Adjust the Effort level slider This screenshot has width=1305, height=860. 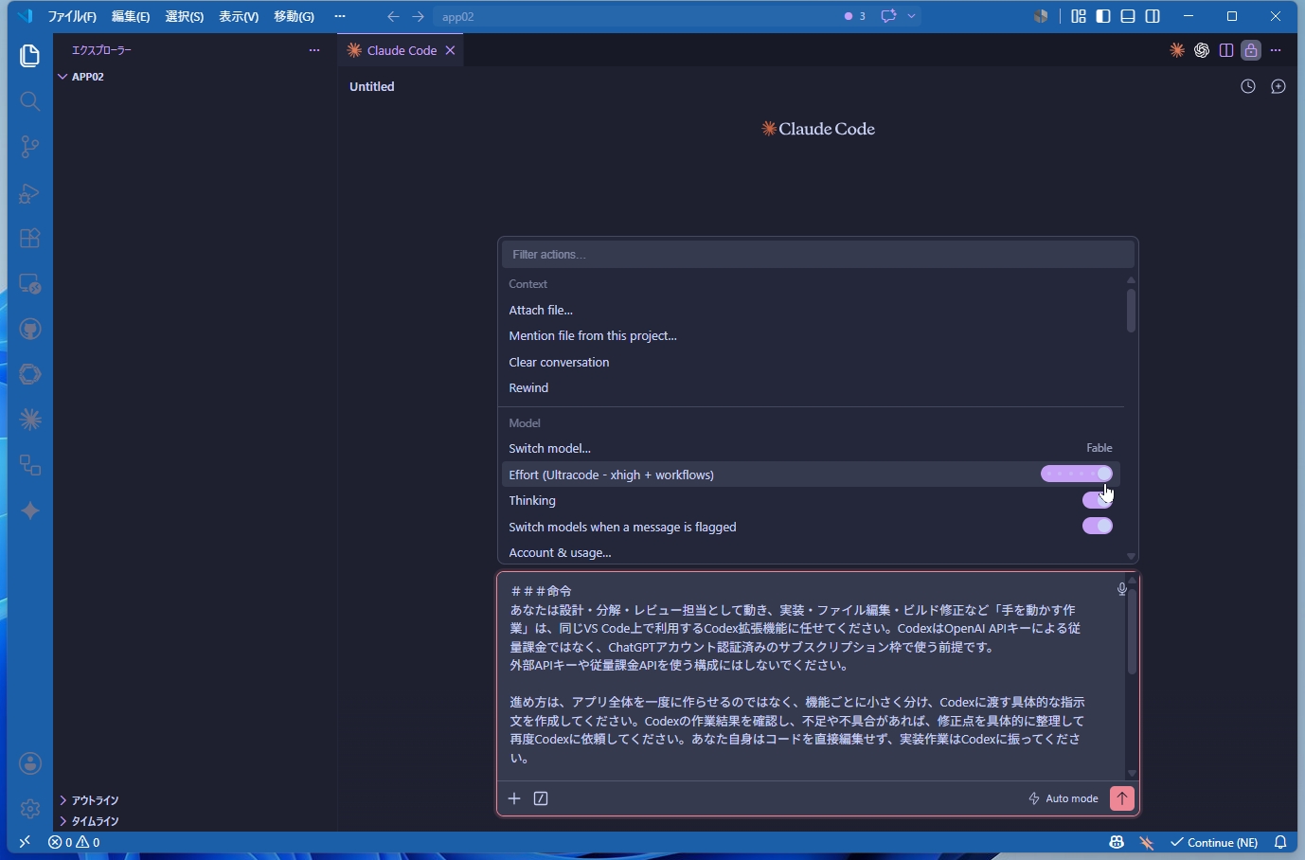[1077, 474]
